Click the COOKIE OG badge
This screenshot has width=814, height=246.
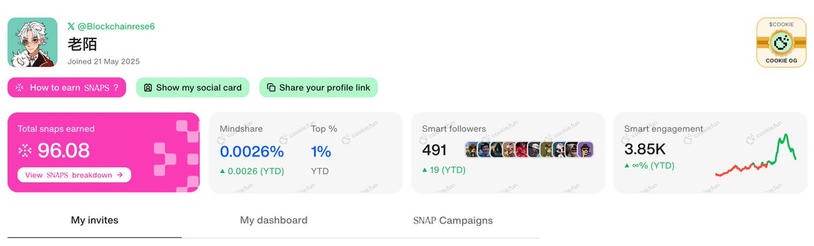pos(781,43)
